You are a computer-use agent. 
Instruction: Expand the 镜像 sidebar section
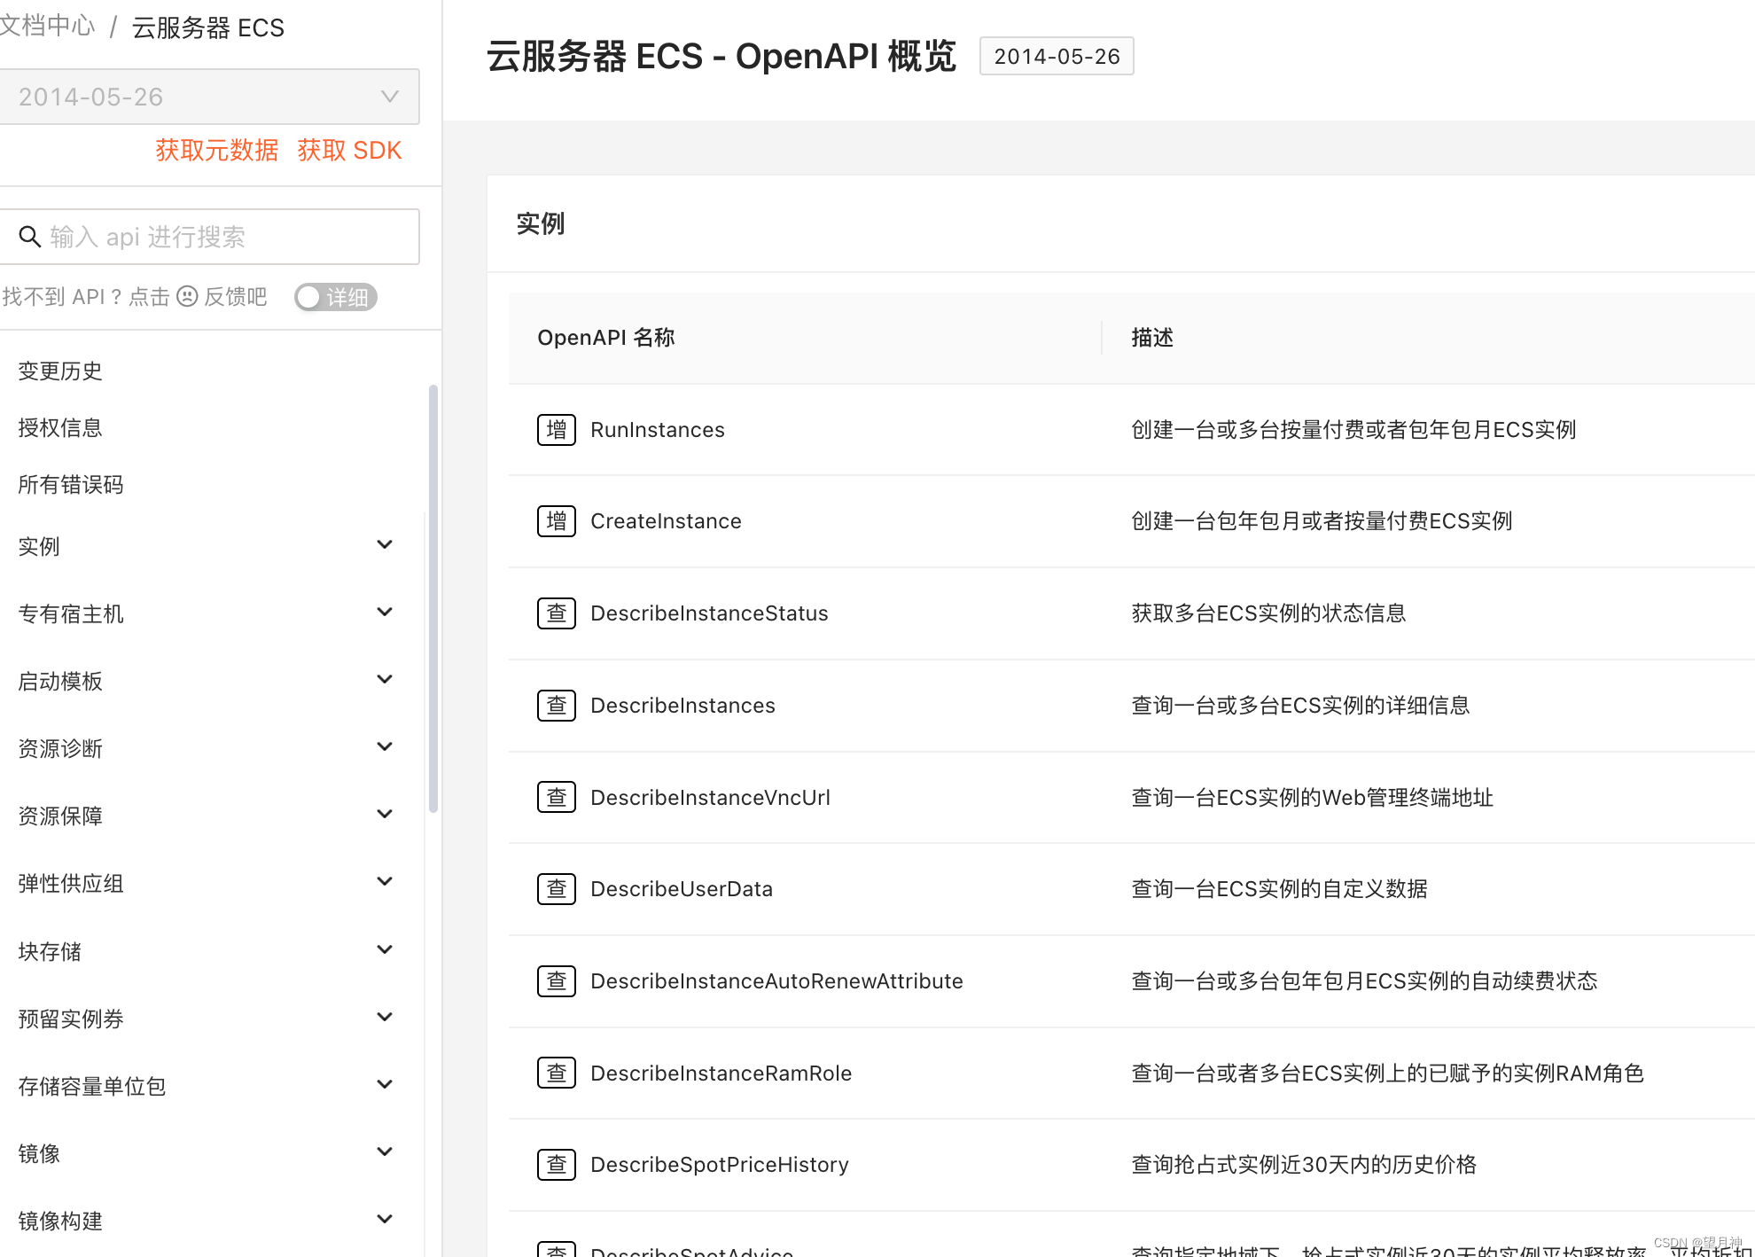coord(385,1152)
